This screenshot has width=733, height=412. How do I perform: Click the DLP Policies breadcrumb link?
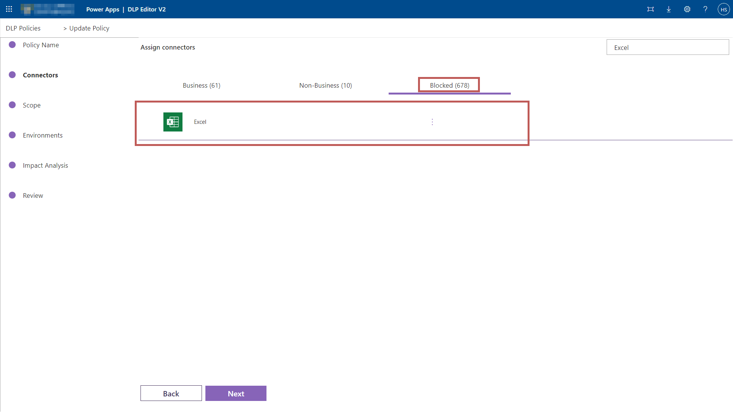[23, 28]
